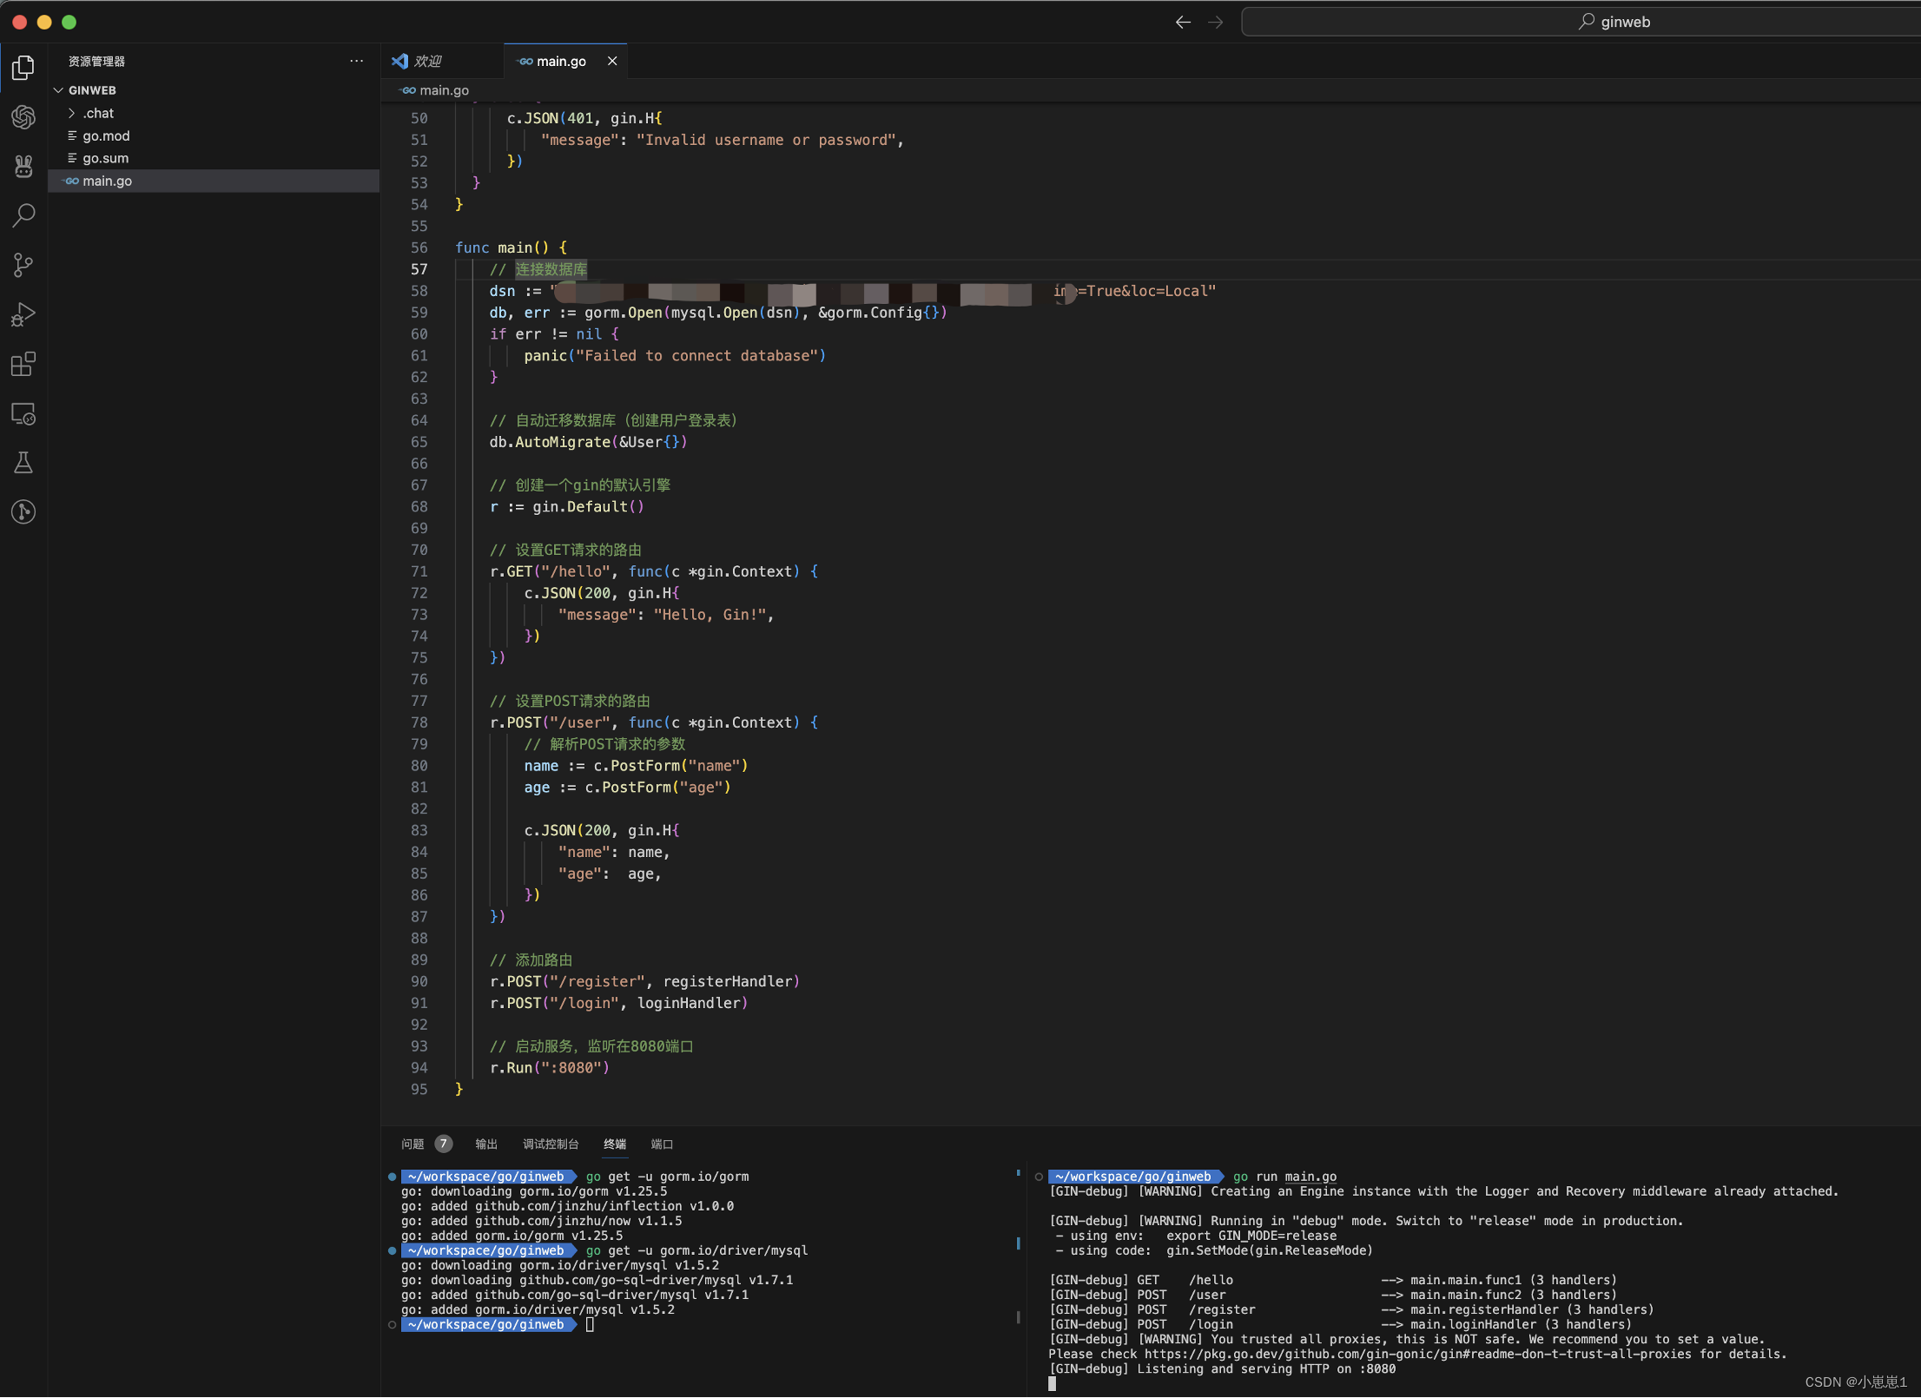Open the Search view

point(23,215)
